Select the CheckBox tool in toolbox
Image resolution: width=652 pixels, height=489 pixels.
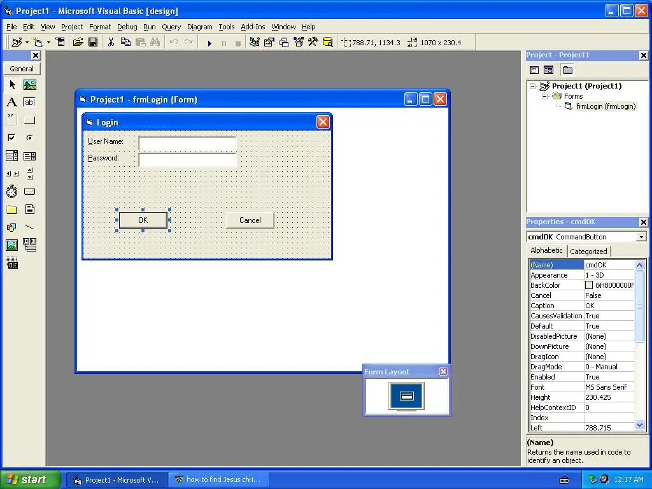tap(12, 138)
